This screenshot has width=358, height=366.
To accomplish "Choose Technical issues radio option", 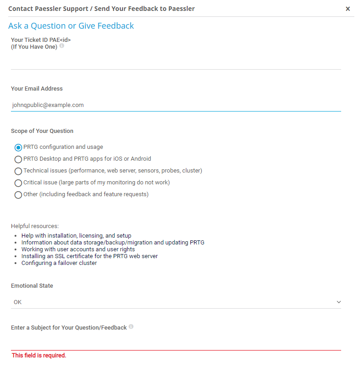I will (x=18, y=171).
